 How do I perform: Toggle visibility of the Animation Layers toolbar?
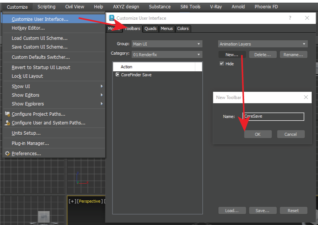(222, 63)
